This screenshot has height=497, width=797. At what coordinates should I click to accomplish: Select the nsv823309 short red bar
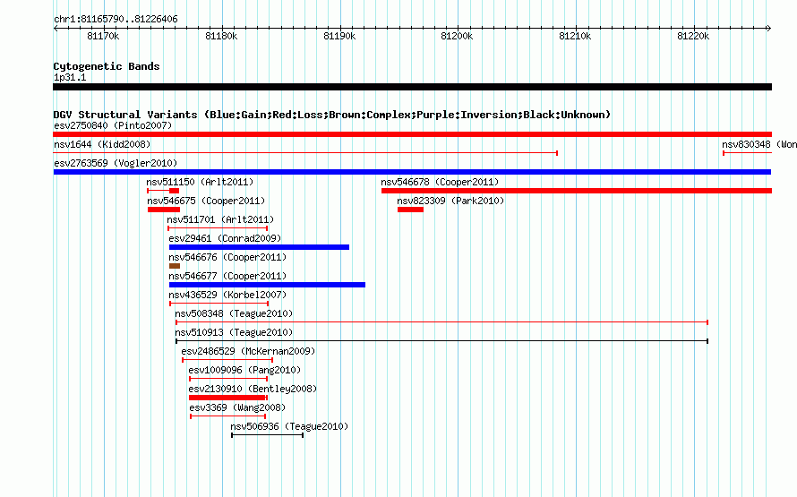click(x=410, y=210)
